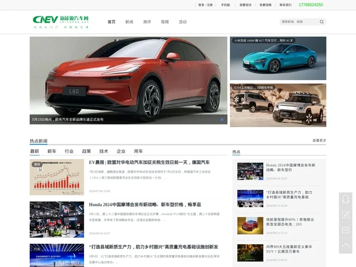
Task: Click the 我要投稿 link
Action: 266,5
